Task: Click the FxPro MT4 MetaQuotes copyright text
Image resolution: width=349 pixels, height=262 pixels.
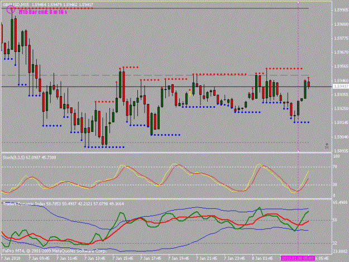Action: (x=54, y=251)
